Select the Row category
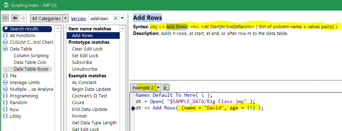Screen dimensions: 342x131 click(x=14, y=109)
